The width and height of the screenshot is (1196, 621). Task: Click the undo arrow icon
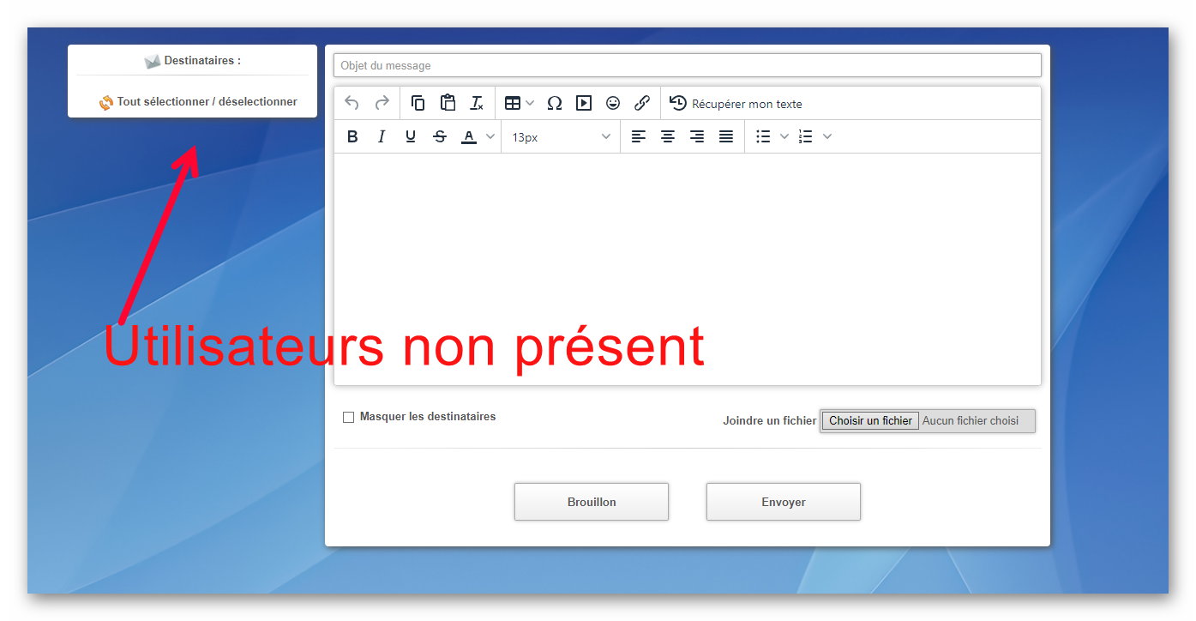352,103
